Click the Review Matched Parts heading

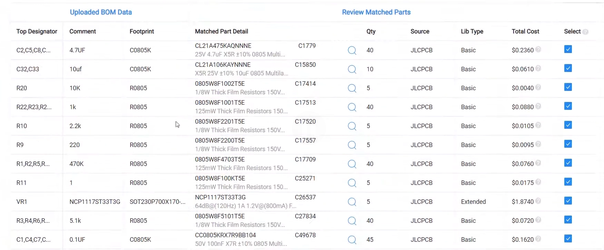coord(376,12)
